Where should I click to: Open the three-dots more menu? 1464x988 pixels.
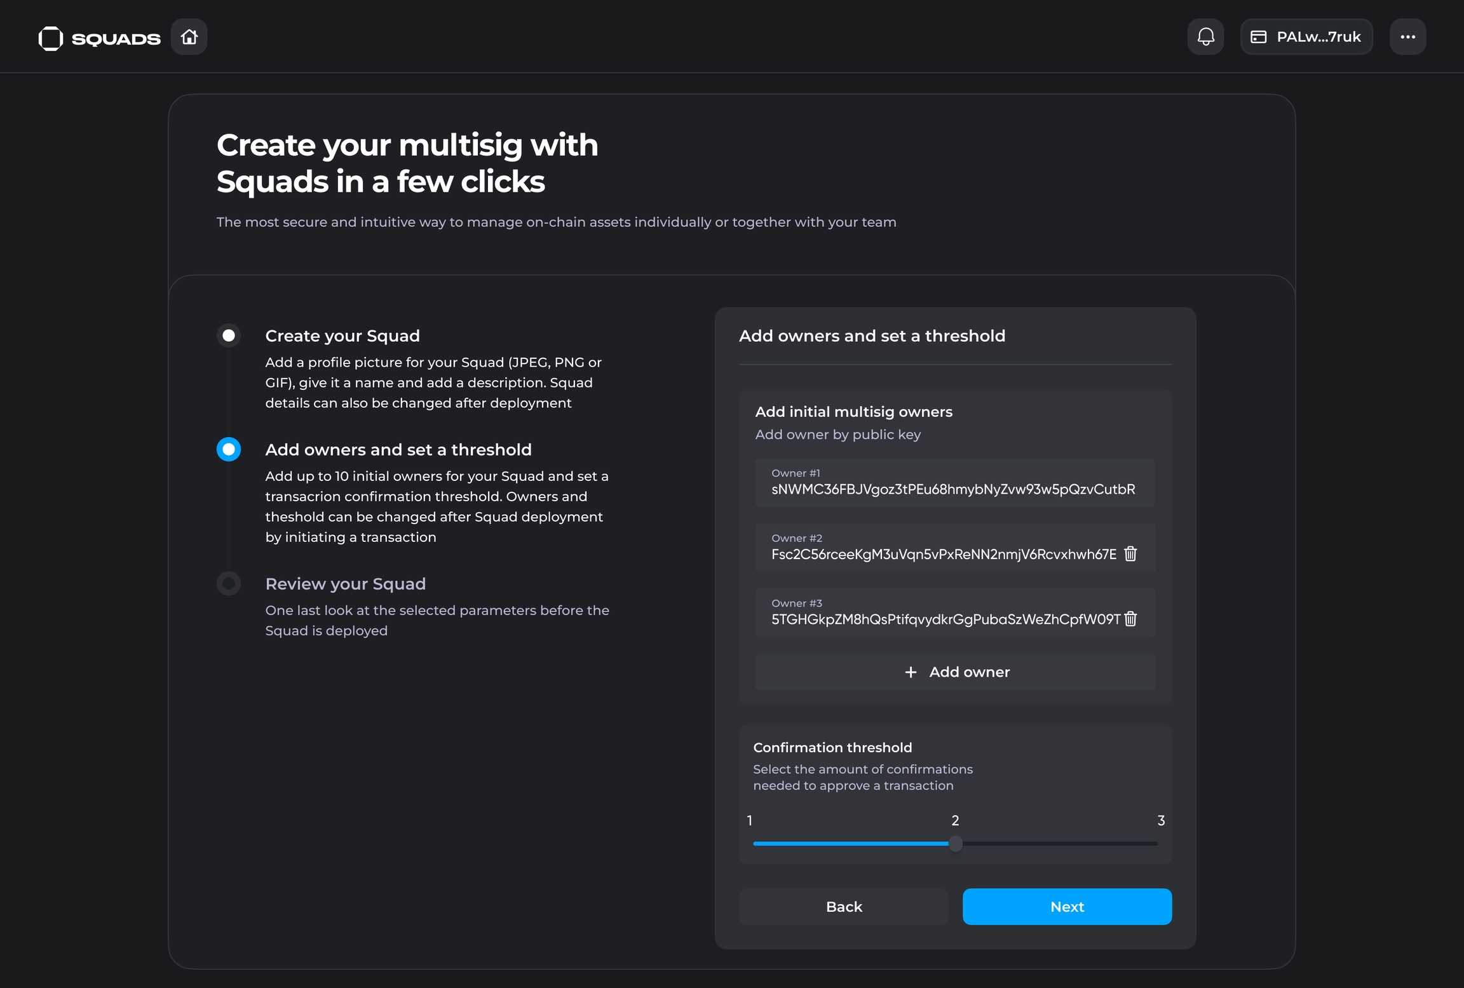point(1407,37)
